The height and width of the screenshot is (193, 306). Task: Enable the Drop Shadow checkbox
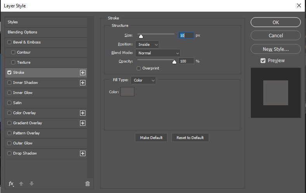[9, 153]
